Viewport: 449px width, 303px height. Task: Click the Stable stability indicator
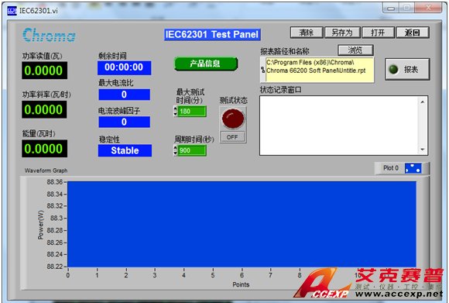(125, 150)
